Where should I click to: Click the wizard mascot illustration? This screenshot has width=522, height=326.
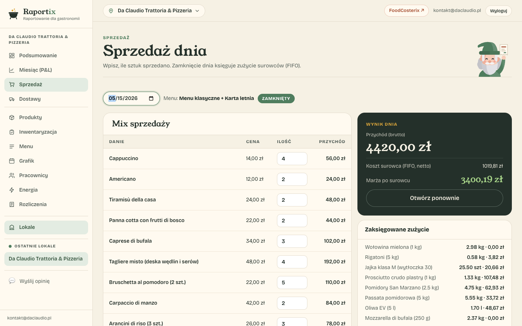492,59
